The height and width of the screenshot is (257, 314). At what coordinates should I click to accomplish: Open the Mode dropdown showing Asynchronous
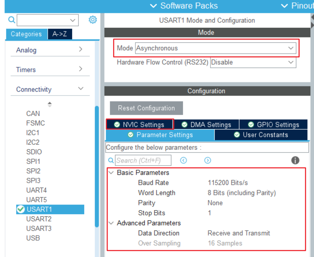click(216, 48)
